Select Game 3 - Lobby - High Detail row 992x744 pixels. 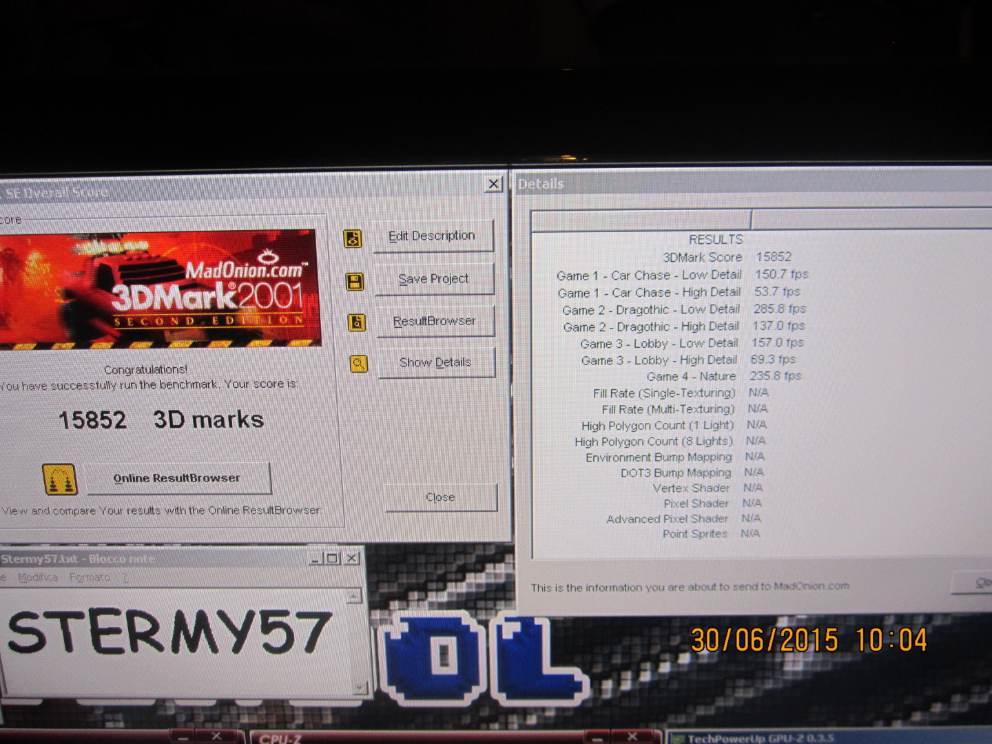coord(688,360)
